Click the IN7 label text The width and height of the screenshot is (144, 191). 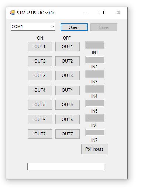(94, 140)
